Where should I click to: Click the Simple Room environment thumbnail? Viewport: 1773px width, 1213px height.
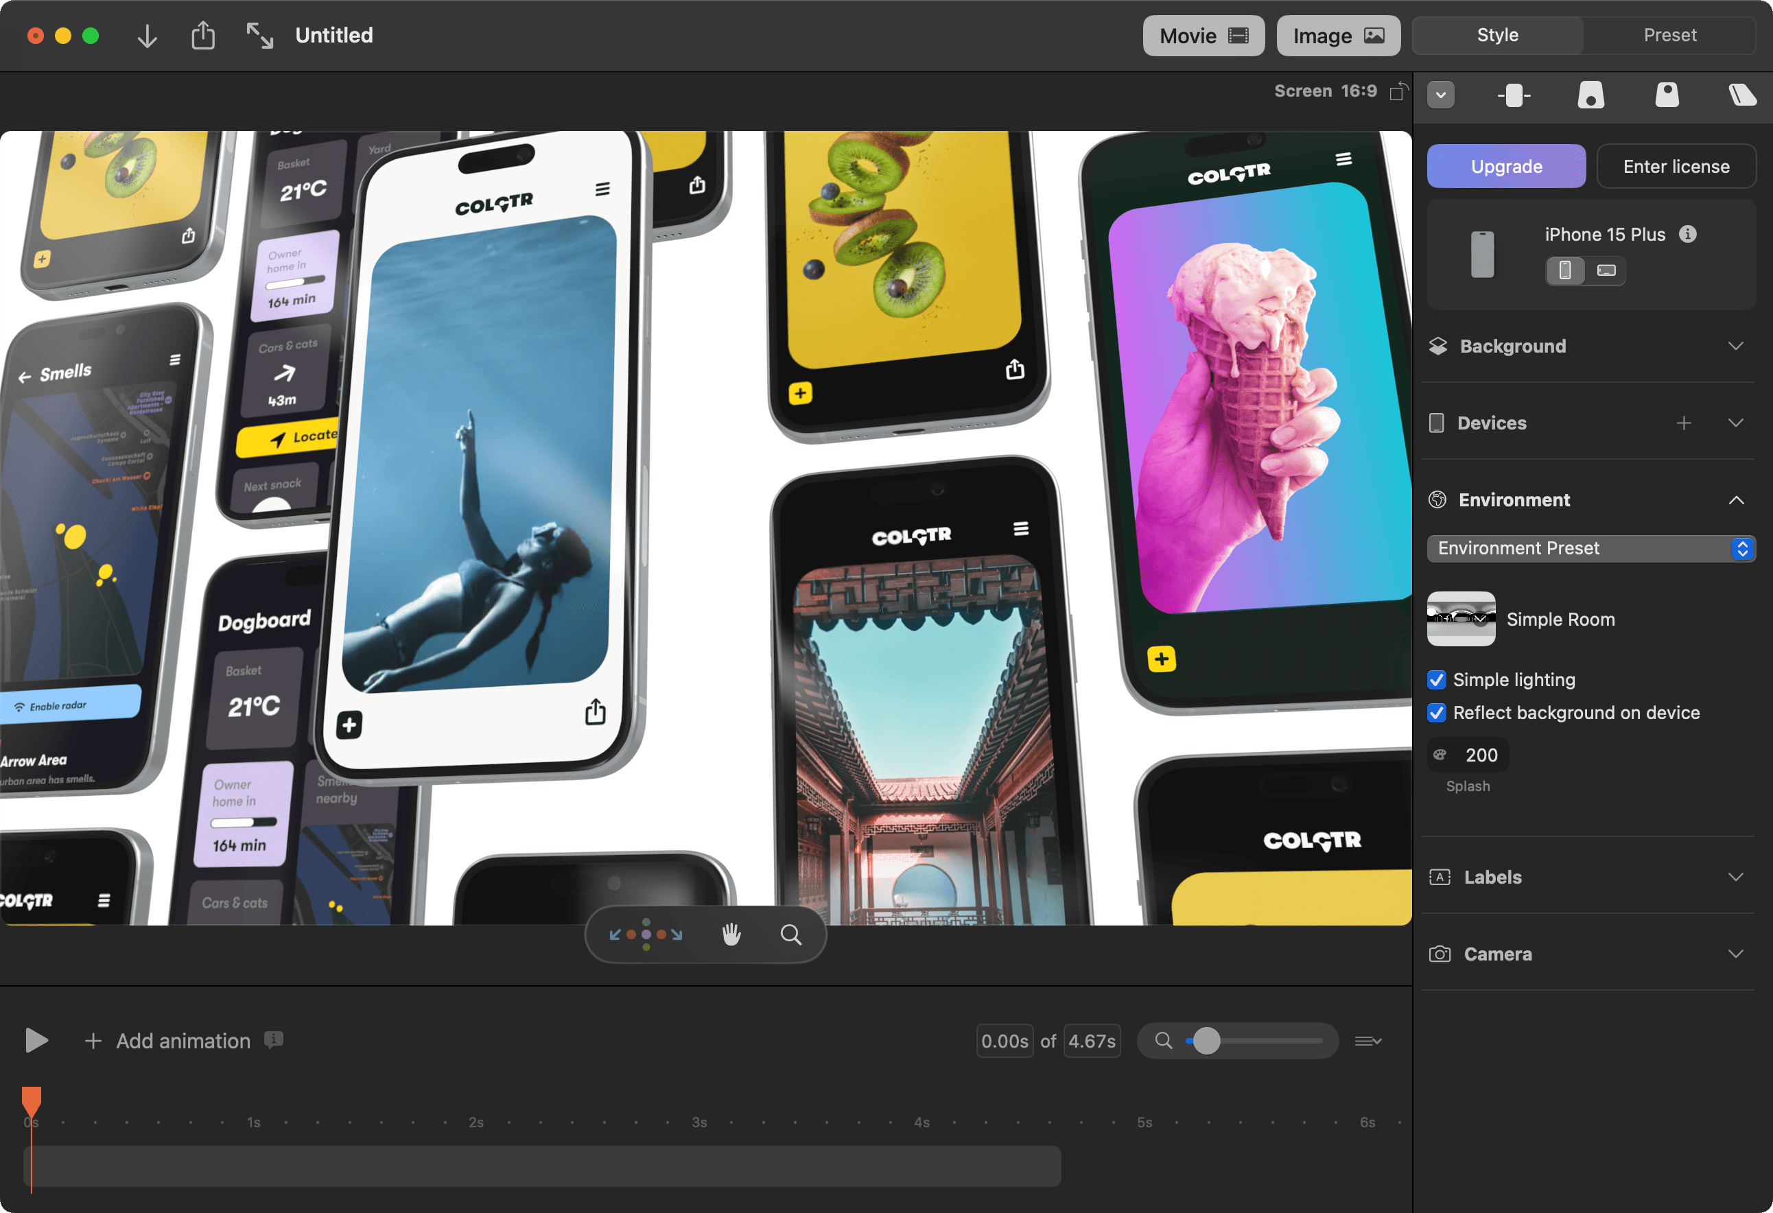coord(1461,619)
